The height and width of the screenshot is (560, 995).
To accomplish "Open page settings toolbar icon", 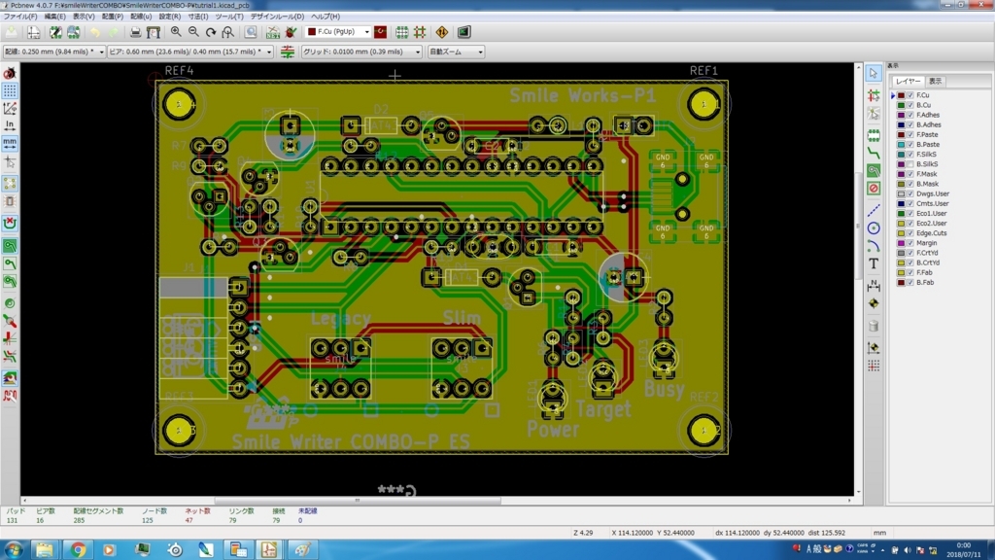I will (33, 32).
